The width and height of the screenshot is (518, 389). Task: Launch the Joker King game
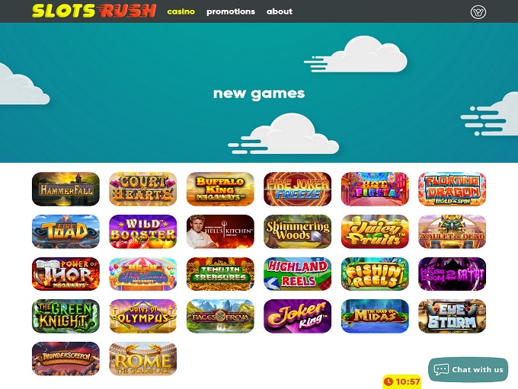click(298, 316)
